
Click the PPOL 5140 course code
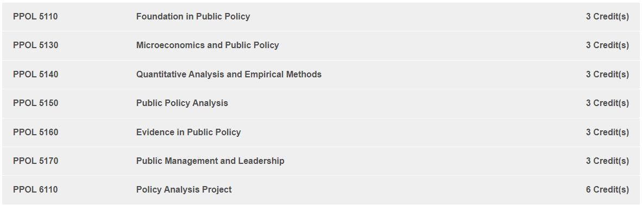(36, 75)
